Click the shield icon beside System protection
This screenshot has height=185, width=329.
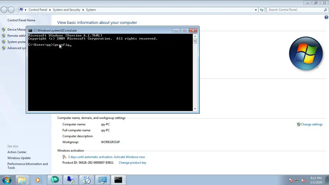tap(4, 42)
